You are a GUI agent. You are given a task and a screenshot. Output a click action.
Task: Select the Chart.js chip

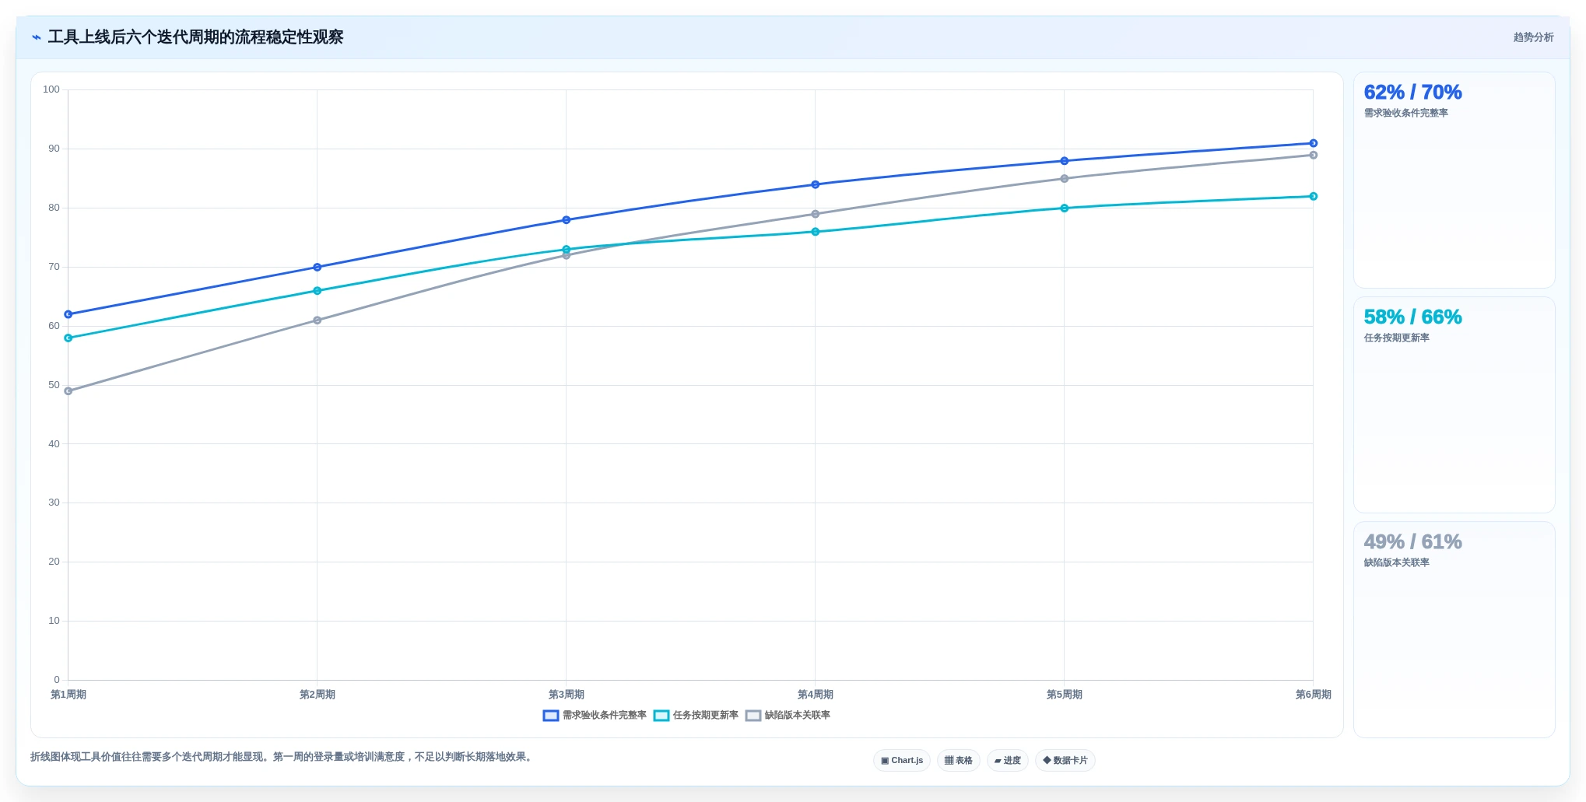(x=902, y=761)
